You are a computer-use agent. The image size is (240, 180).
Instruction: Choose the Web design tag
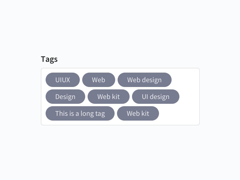tap(145, 80)
